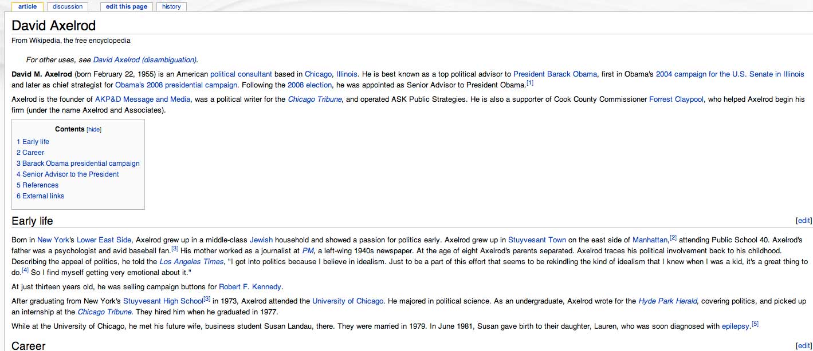Open the political consultant link
Image resolution: width=813 pixels, height=351 pixels.
point(241,74)
